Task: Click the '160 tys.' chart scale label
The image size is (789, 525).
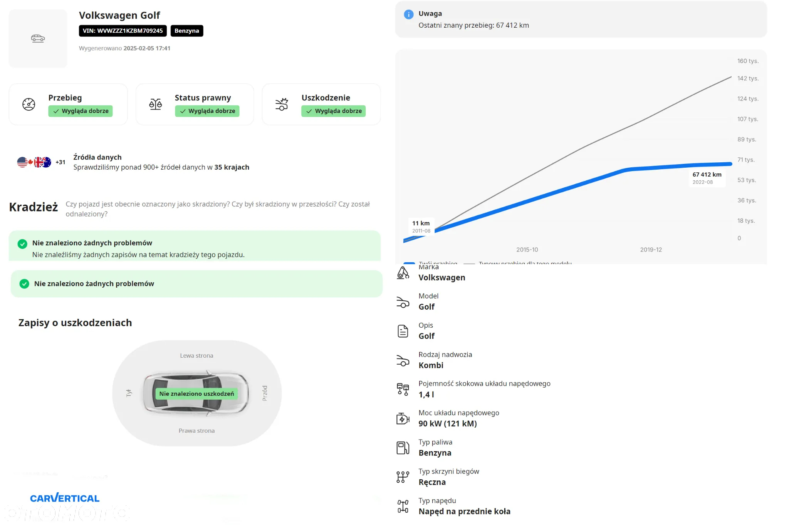Action: click(748, 61)
